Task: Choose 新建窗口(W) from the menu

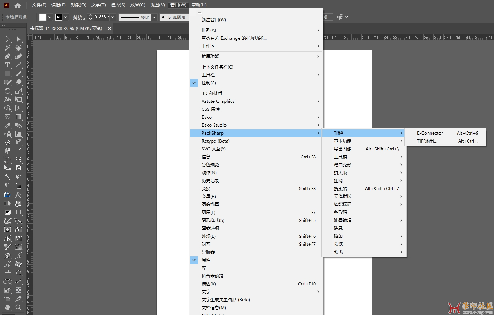Action: coord(256,20)
